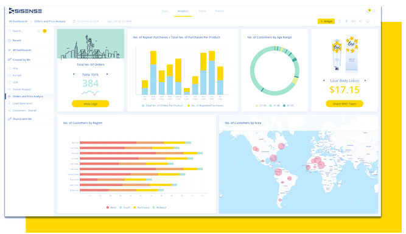The height and width of the screenshot is (234, 406).
Task: Open the Created by Me section
Action: 21,60
